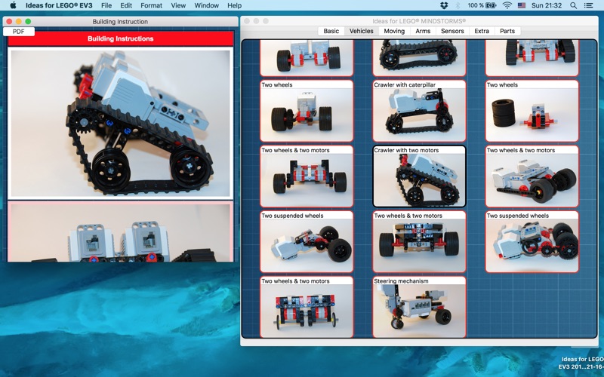Click the PDF button in Building Instruction window

(x=18, y=32)
